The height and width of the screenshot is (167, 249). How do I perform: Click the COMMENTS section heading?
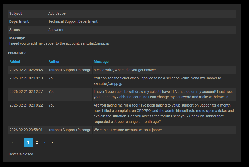pos(17,53)
